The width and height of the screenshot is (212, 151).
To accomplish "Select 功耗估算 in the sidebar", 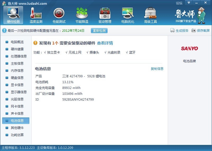I will click(x=17, y=135).
